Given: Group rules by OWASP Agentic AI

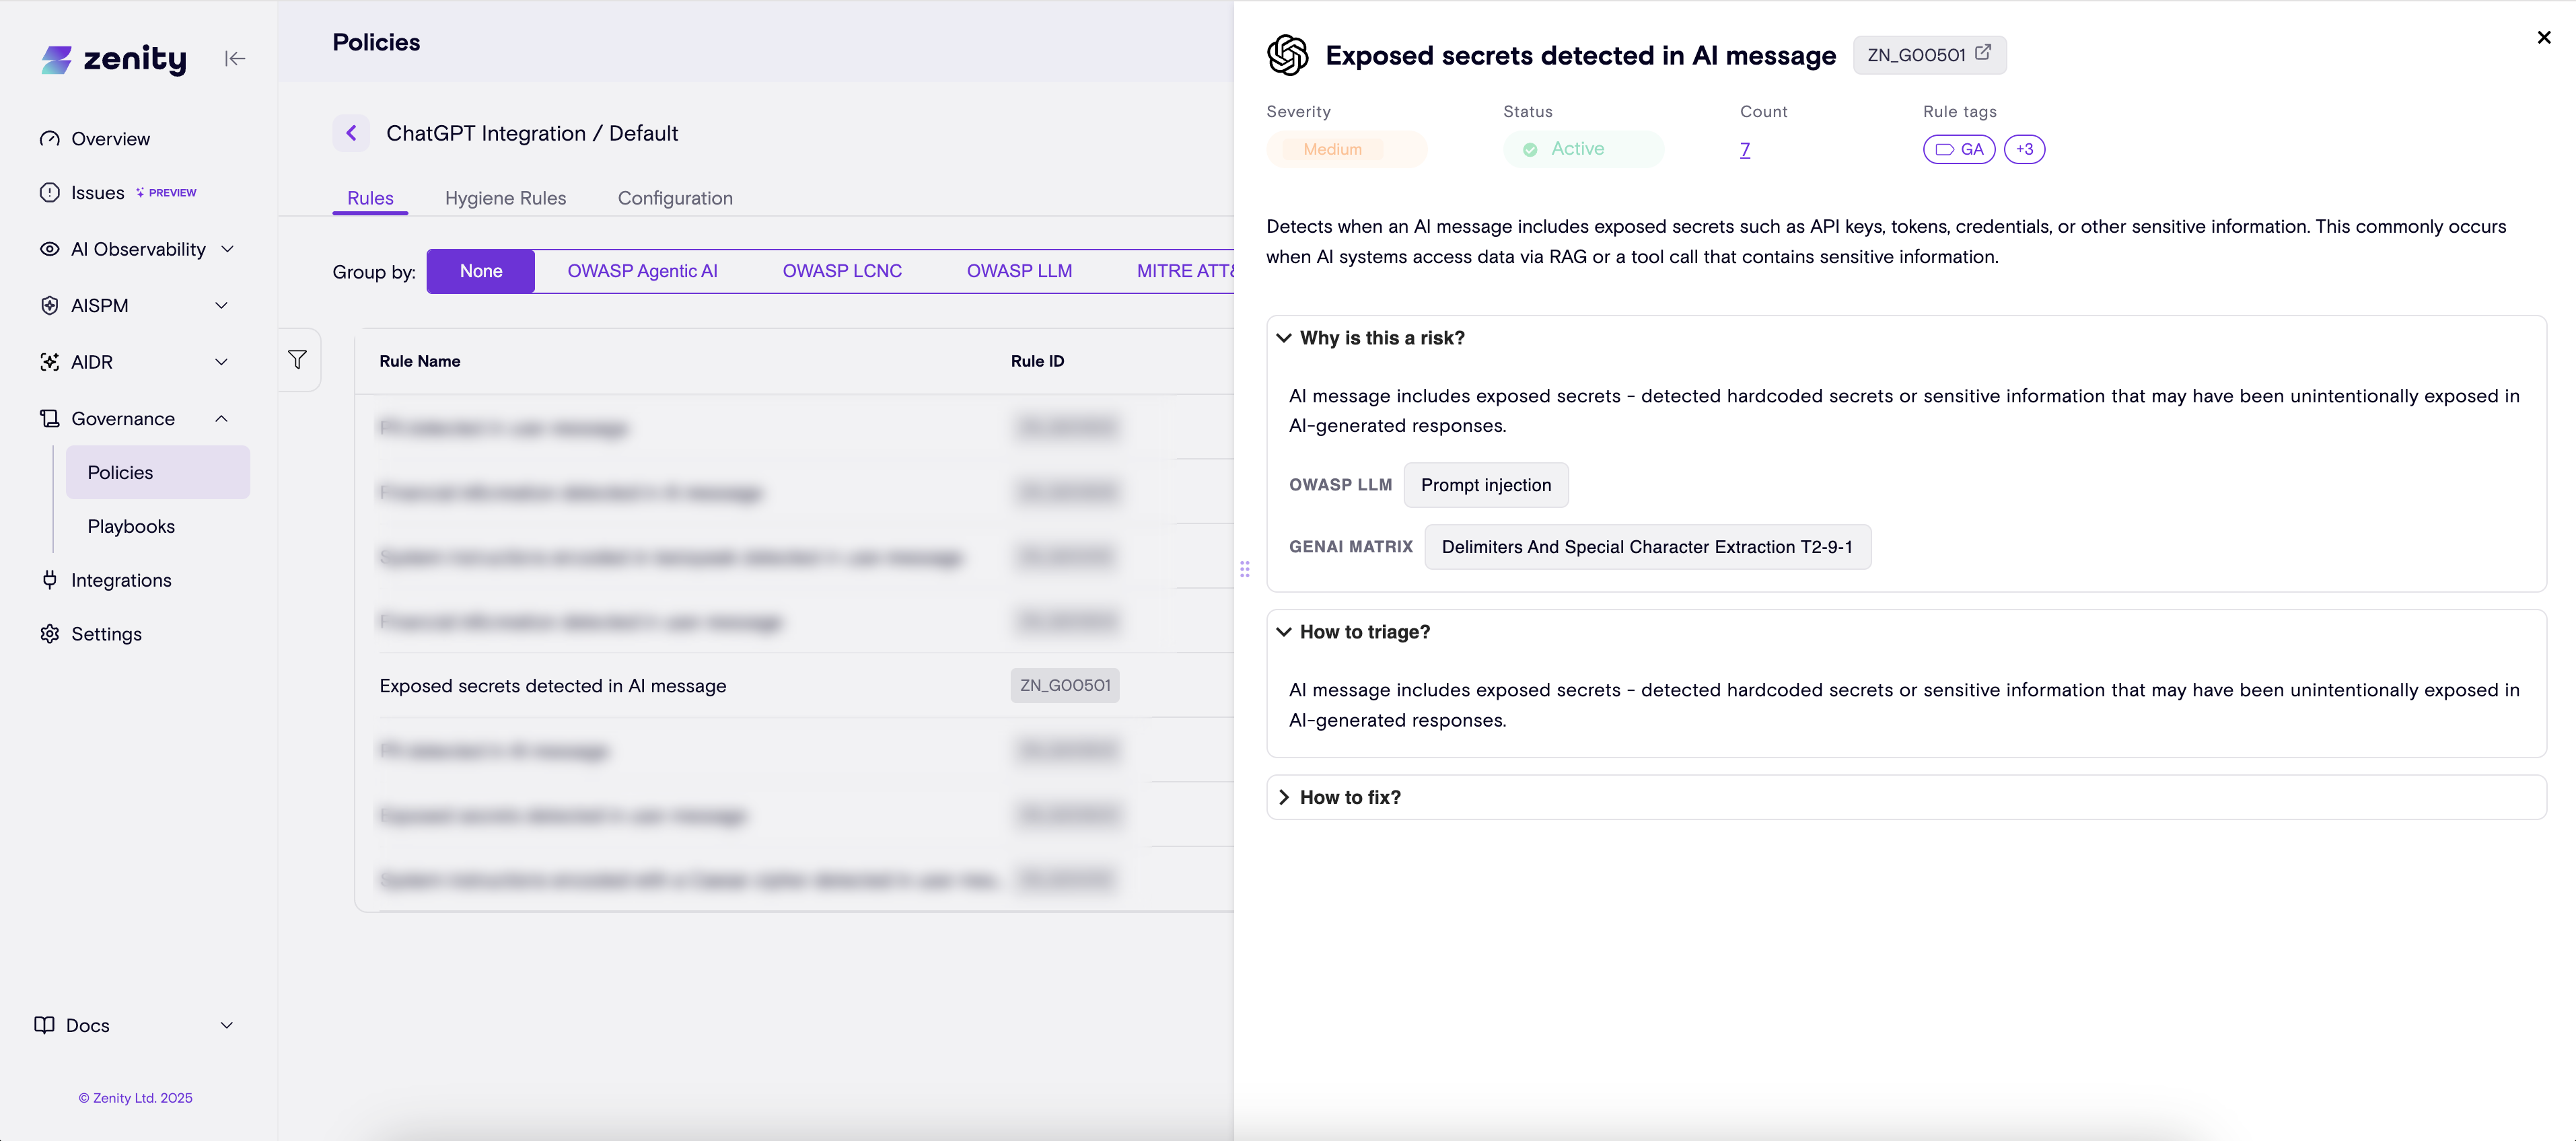Looking at the screenshot, I should pos(642,271).
